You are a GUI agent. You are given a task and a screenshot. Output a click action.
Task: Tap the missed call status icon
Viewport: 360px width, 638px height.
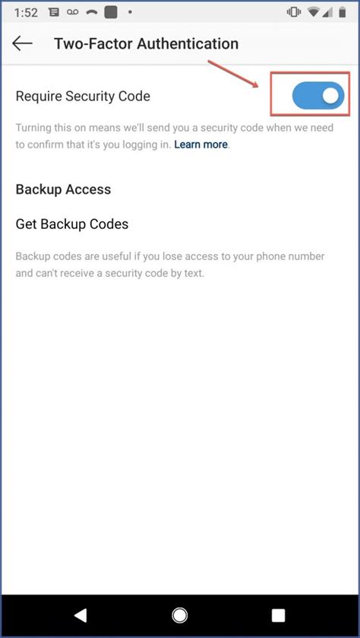(91, 13)
